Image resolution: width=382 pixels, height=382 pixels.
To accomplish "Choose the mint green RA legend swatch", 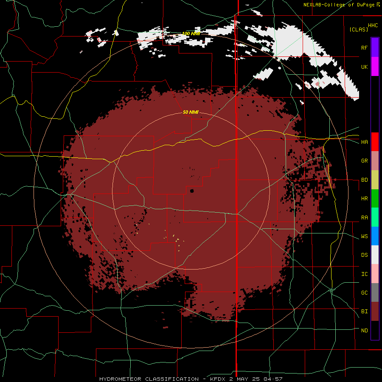I will [375, 217].
